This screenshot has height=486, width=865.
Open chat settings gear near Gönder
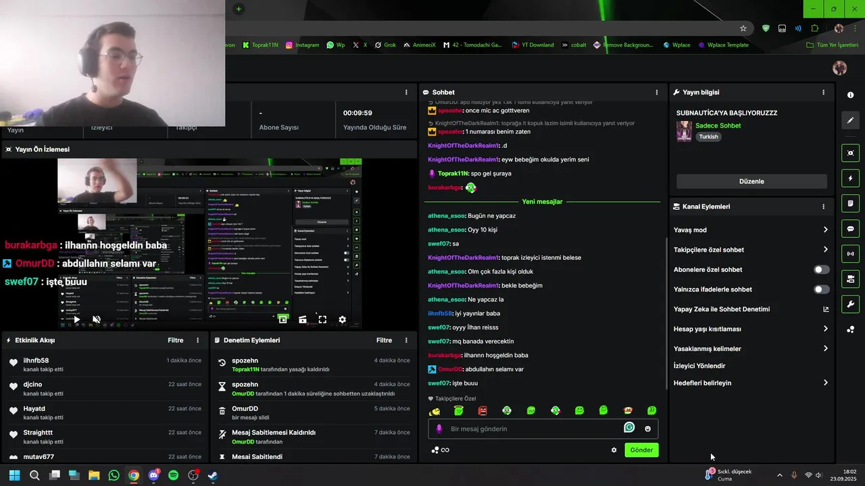pyautogui.click(x=614, y=450)
